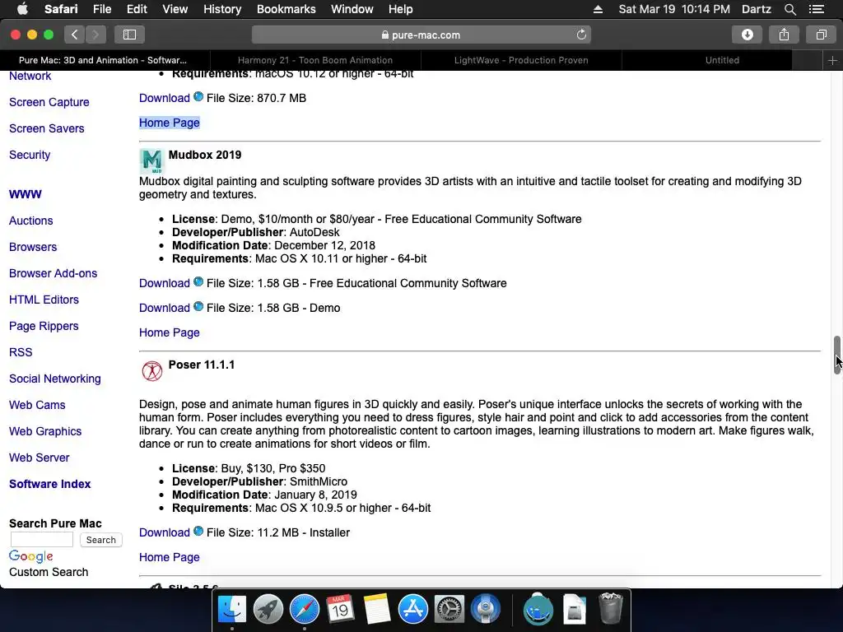Download Mudbox Free Educational Community Software
Image resolution: width=843 pixels, height=632 pixels.
tap(165, 283)
